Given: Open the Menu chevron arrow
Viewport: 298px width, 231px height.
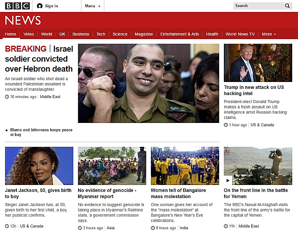Looking at the screenshot, I should [99, 6].
